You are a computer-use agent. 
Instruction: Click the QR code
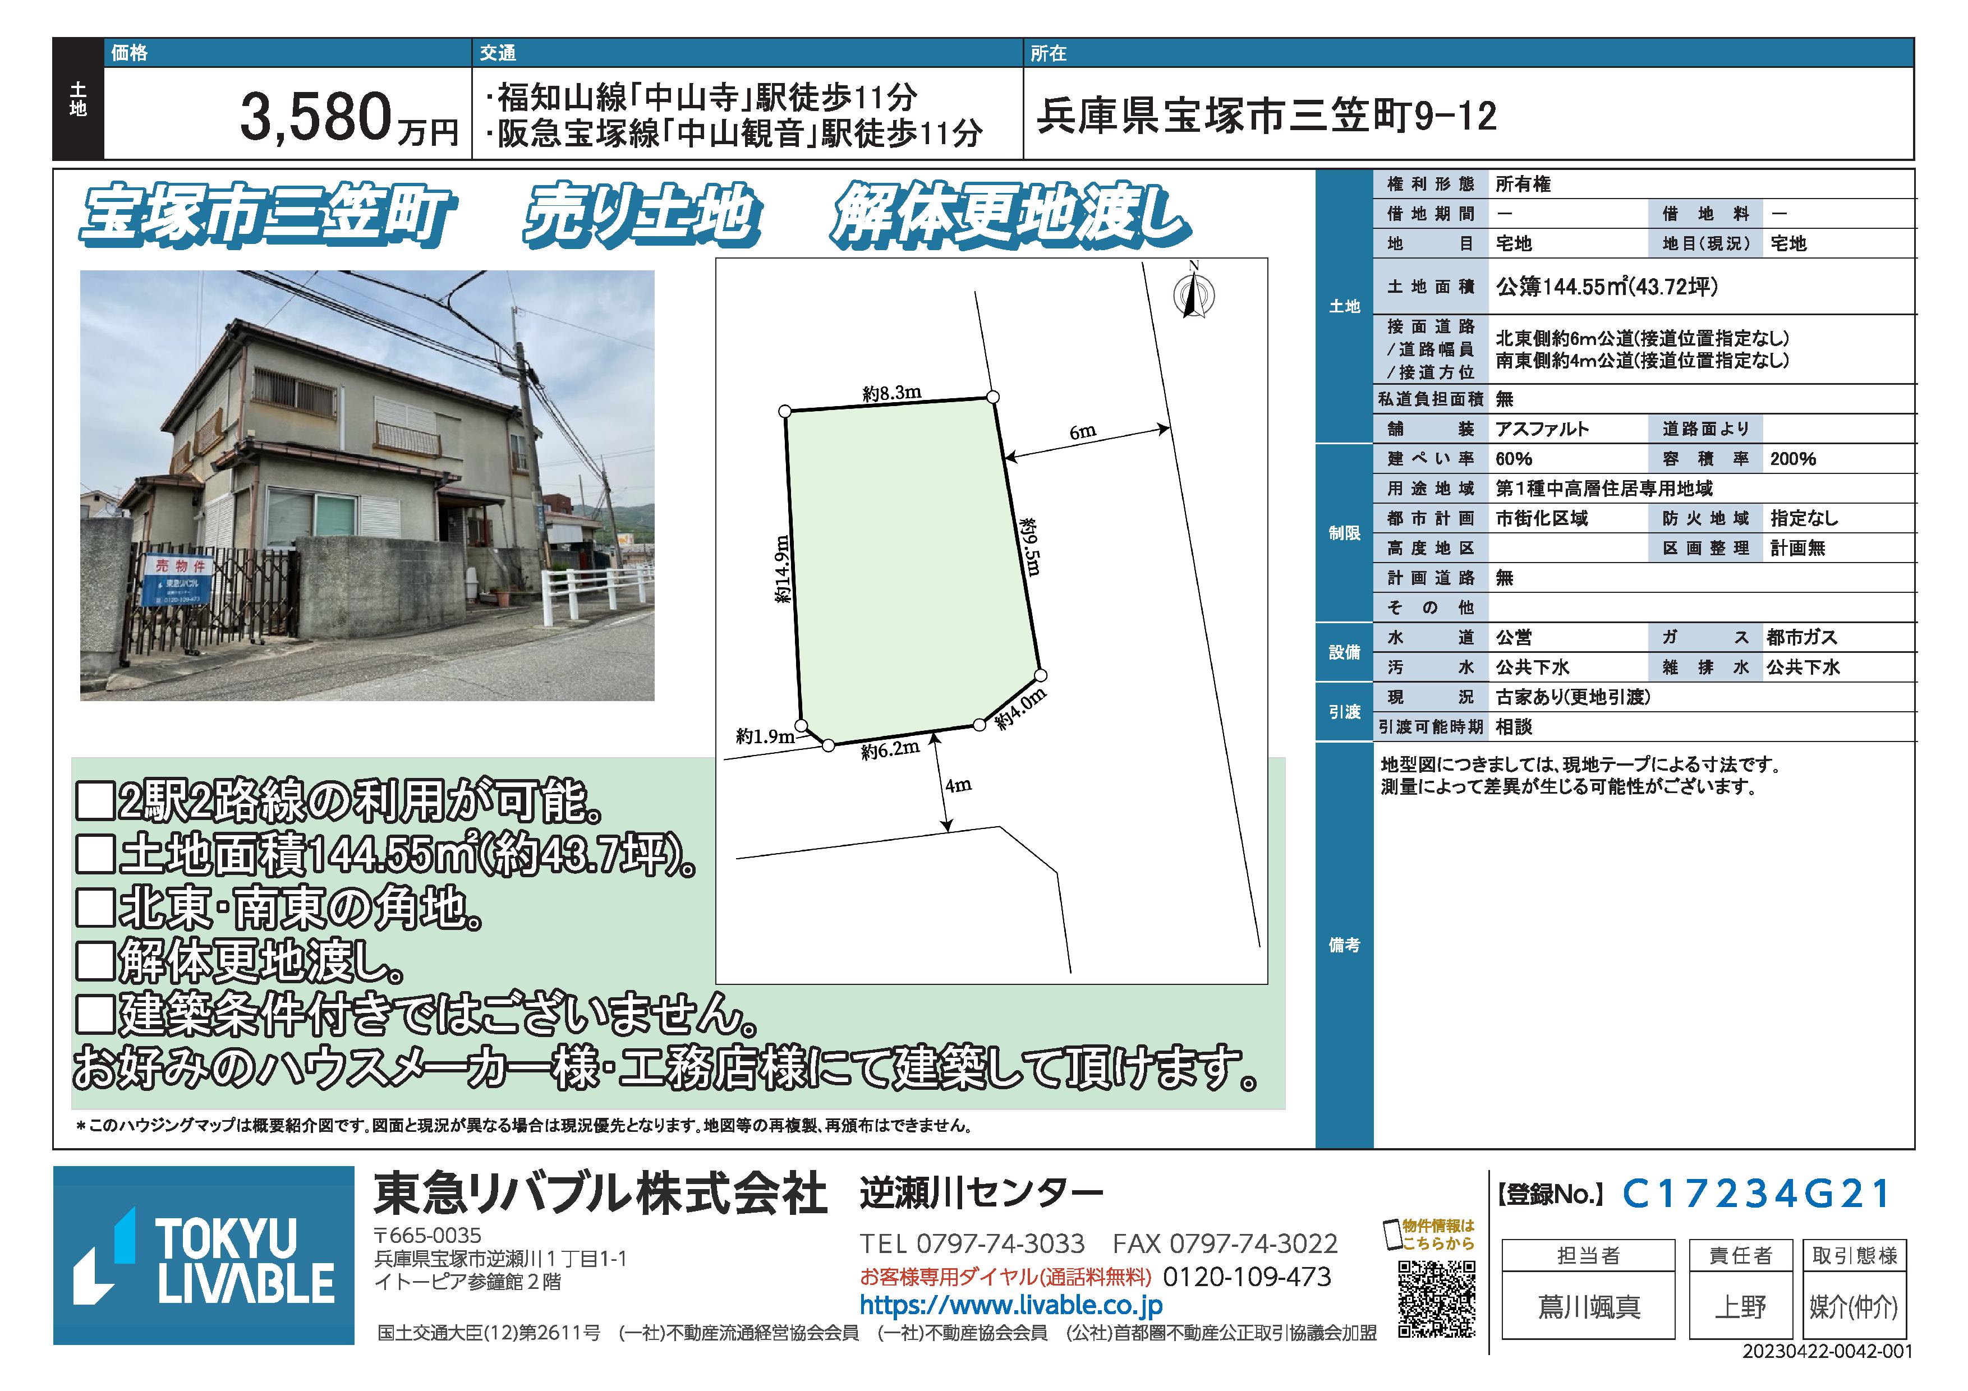pos(1437,1298)
